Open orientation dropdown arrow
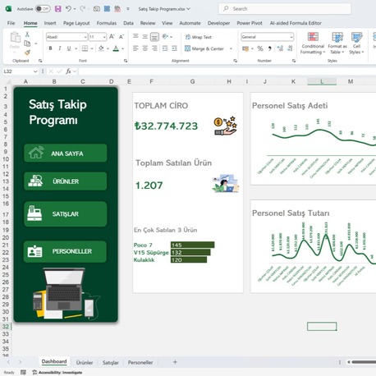 point(172,37)
